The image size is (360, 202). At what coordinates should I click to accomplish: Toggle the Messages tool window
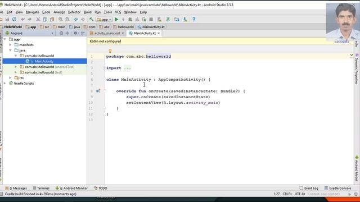[x=16, y=189]
